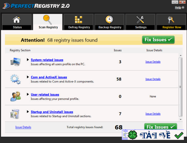Click 'Issues related to Com and Active-X components.'

tap(62, 82)
